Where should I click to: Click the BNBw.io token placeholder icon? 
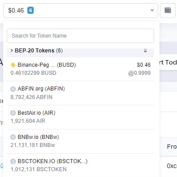click(13, 137)
